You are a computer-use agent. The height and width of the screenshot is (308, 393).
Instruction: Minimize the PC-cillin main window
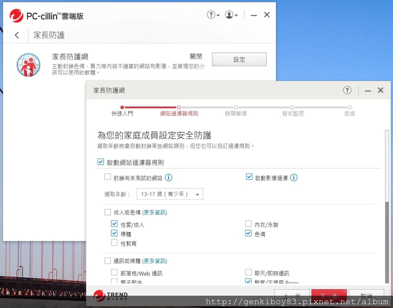[x=254, y=15]
